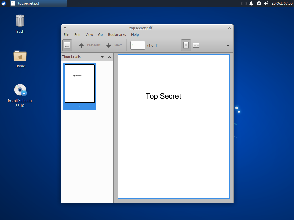294x220 pixels.
Task: Launch the Install Xubuntu 22.10 icon
Action: [20, 89]
